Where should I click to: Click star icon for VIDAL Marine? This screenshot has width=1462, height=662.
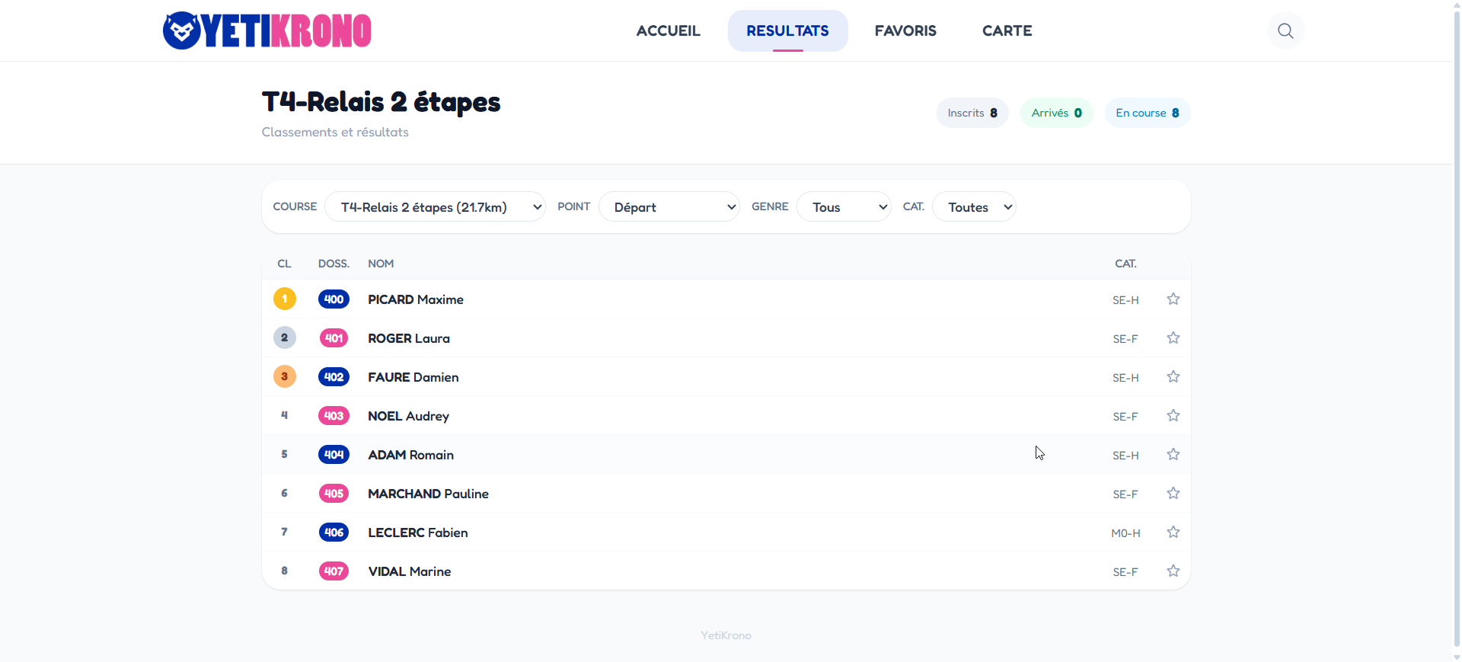(1173, 571)
